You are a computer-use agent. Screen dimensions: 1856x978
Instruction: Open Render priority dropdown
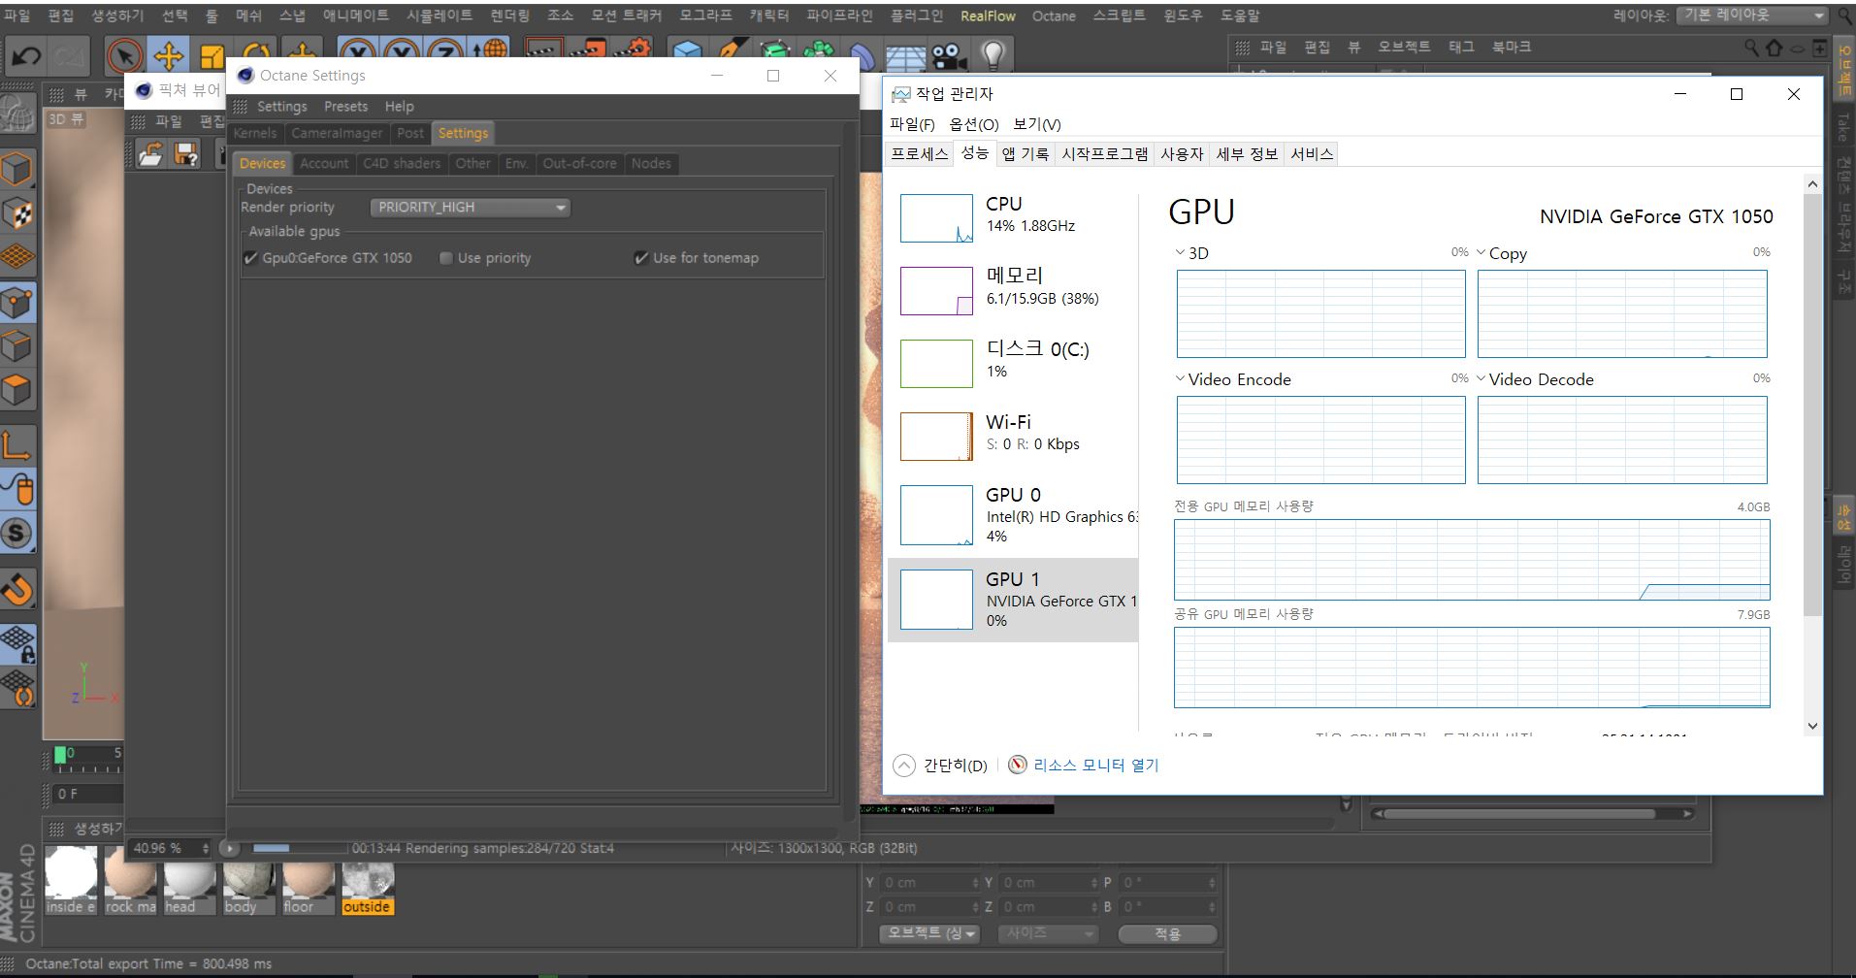(470, 208)
